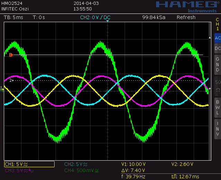Toggle the 50 ohm impedance option
The width and height of the screenshot is (221, 180).
[x=218, y=86]
